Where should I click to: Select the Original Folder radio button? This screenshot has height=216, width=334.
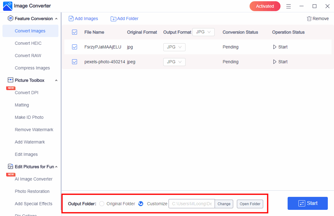[x=102, y=204]
